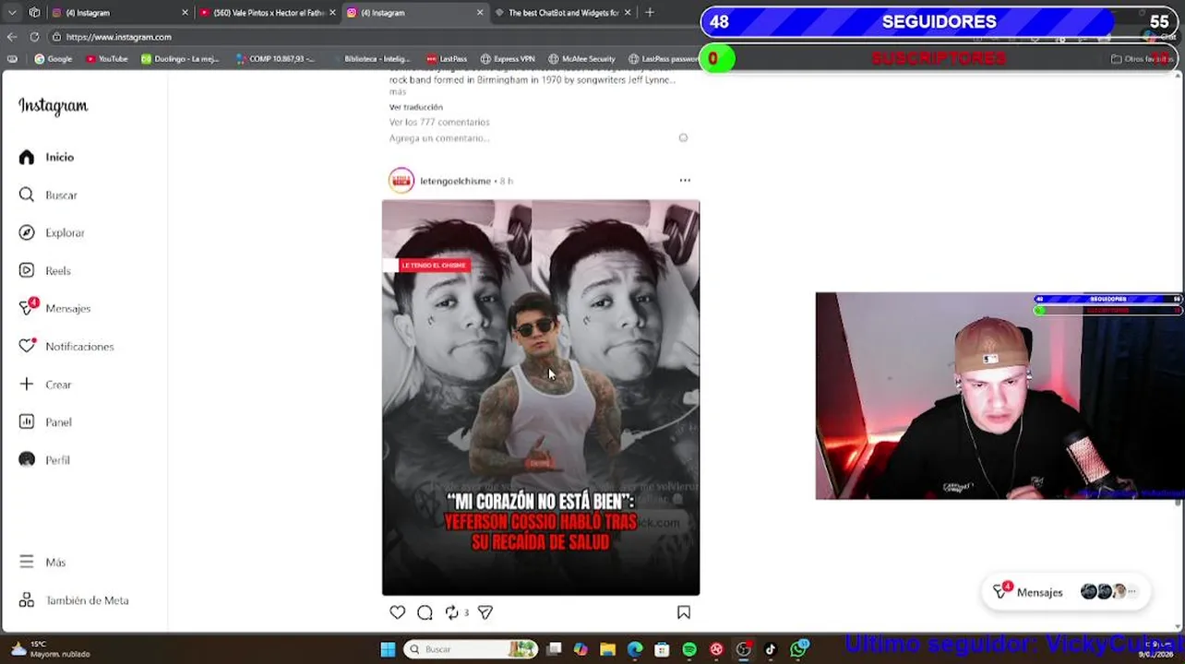Share the letengoelchisme post via paper plane

click(485, 612)
